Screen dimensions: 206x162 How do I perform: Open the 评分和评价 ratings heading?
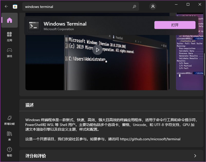[x=36, y=156]
